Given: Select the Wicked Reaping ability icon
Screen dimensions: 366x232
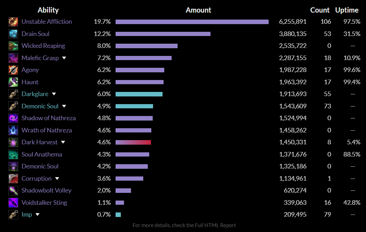Looking at the screenshot, I should click(x=13, y=46).
